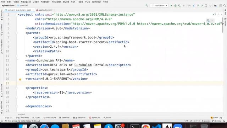Click the Git Push arrow
This screenshot has width=227, height=128.
[x=202, y=6]
